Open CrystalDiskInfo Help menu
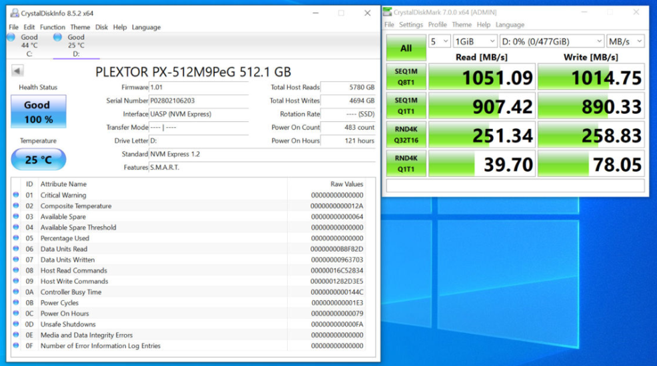The height and width of the screenshot is (366, 657). (120, 27)
